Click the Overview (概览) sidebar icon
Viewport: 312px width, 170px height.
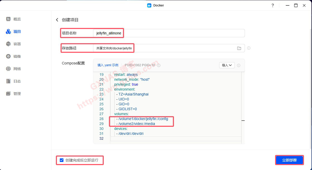click(x=8, y=19)
